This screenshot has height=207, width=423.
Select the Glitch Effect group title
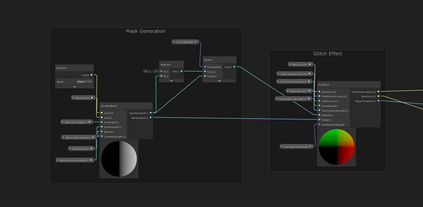pos(327,54)
